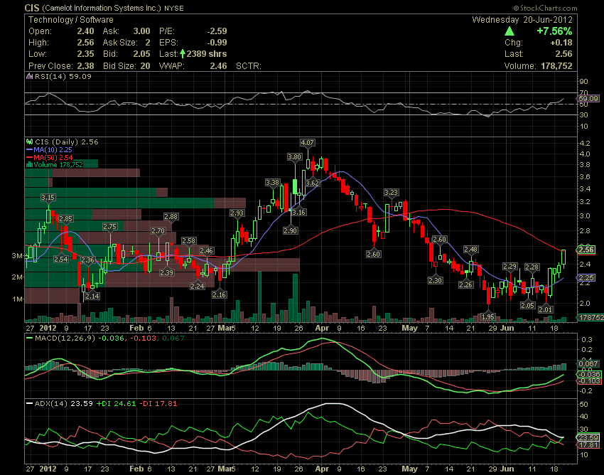Screen dimensions: 604x475
Task: Click the white line marker before ADX(14)
Action: [29, 404]
